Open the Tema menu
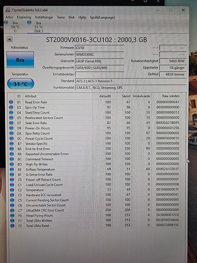 [x=61, y=17]
